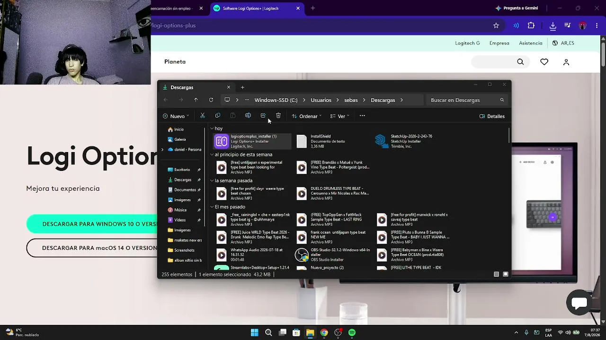Toggle the Detalles pane in Explorer
Image resolution: width=606 pixels, height=340 pixels.
point(492,116)
